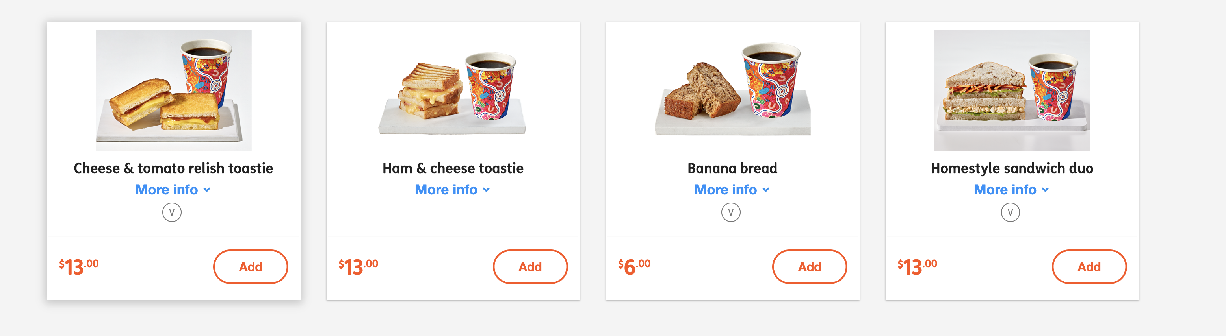Click vegetarian icon on Cheese & tomato relish toastie

pos(172,212)
